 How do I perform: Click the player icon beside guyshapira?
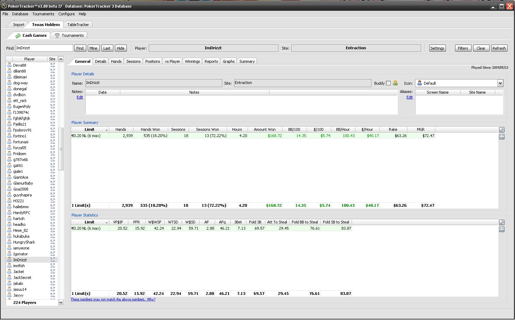click(9, 195)
